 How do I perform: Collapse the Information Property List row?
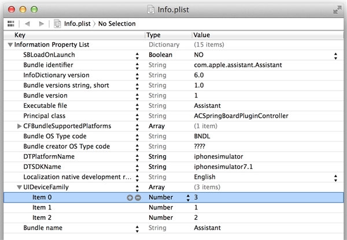10,44
